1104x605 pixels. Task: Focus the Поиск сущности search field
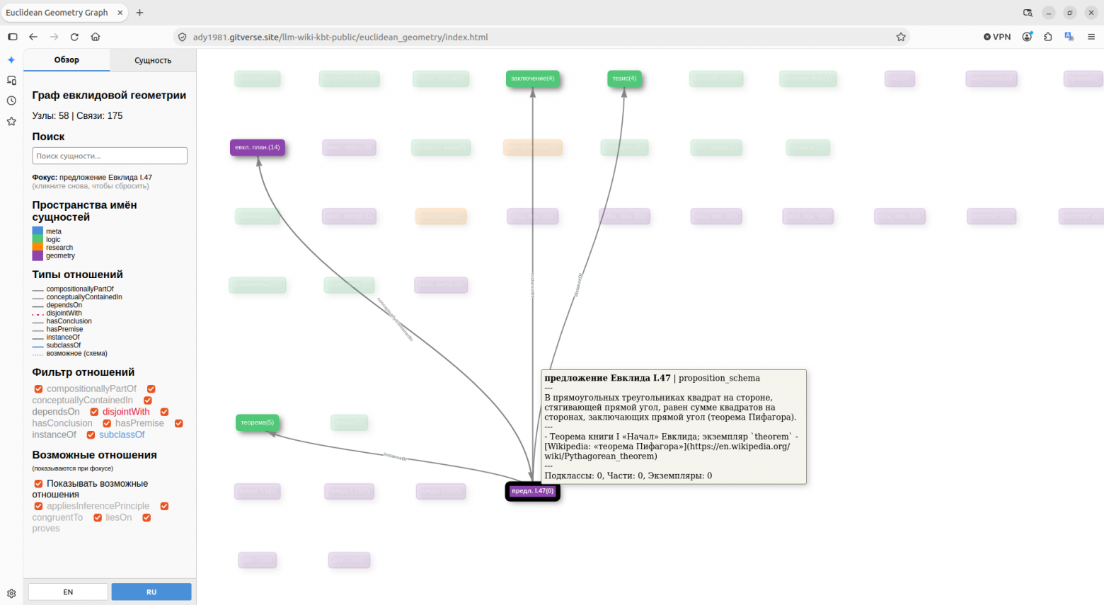click(x=110, y=156)
